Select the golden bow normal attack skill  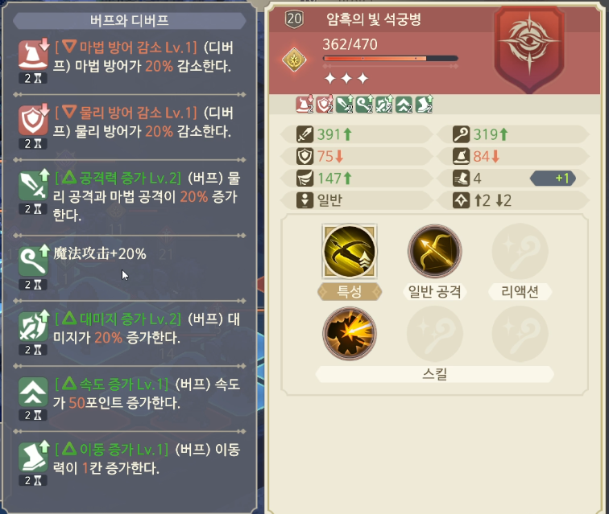(x=435, y=251)
